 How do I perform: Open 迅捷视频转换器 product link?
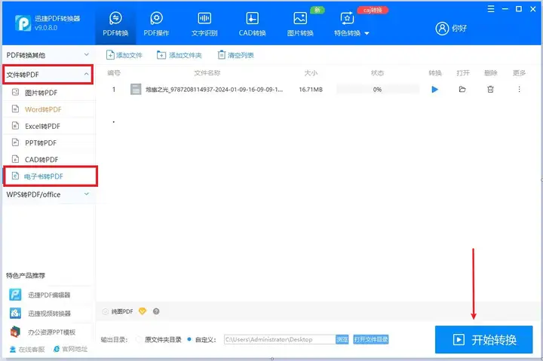pos(41,314)
